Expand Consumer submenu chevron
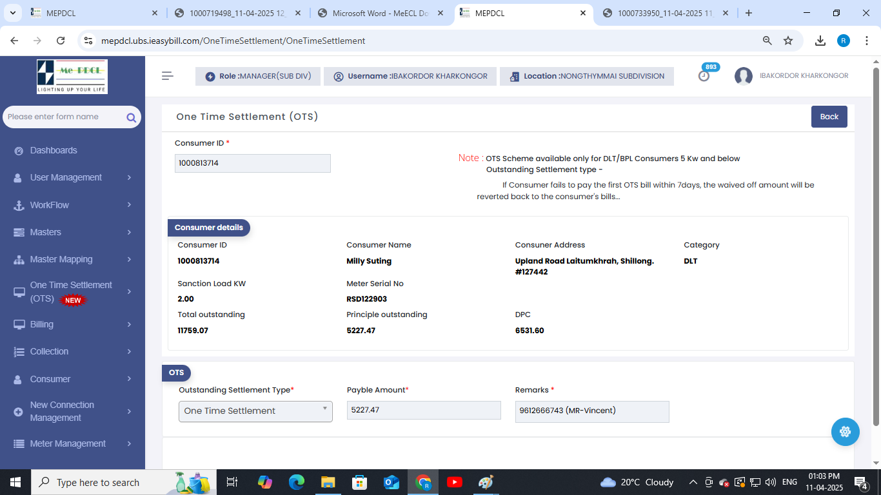This screenshot has width=881, height=495. (x=129, y=379)
